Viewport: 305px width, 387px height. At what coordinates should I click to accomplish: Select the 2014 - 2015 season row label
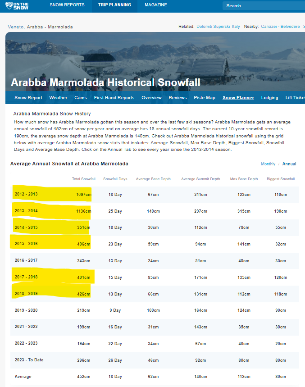click(26, 228)
